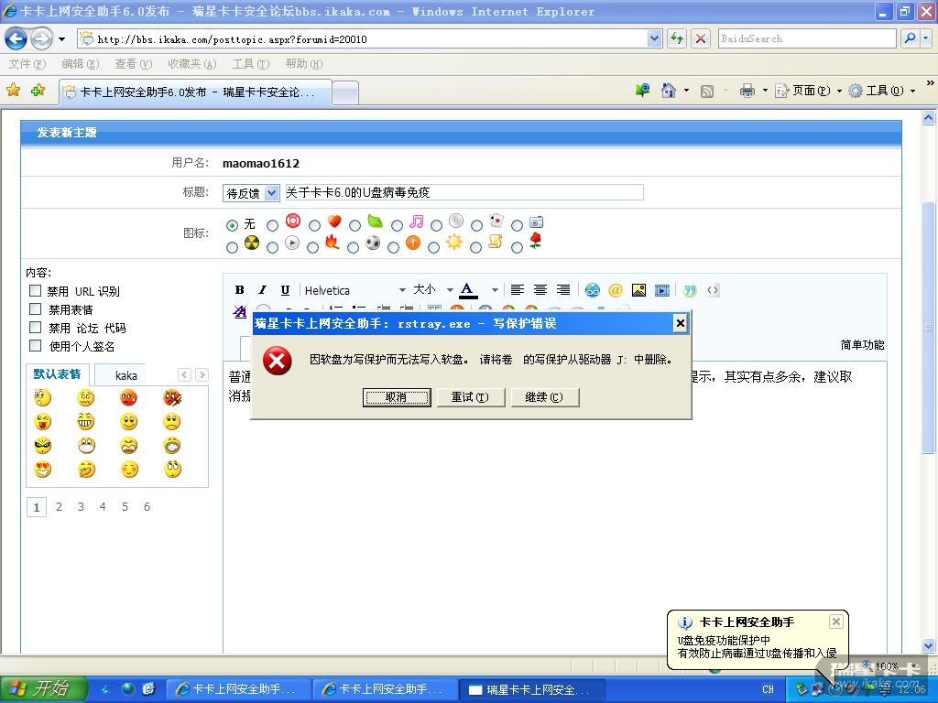Select the red heart topic icon radio

pos(315,225)
